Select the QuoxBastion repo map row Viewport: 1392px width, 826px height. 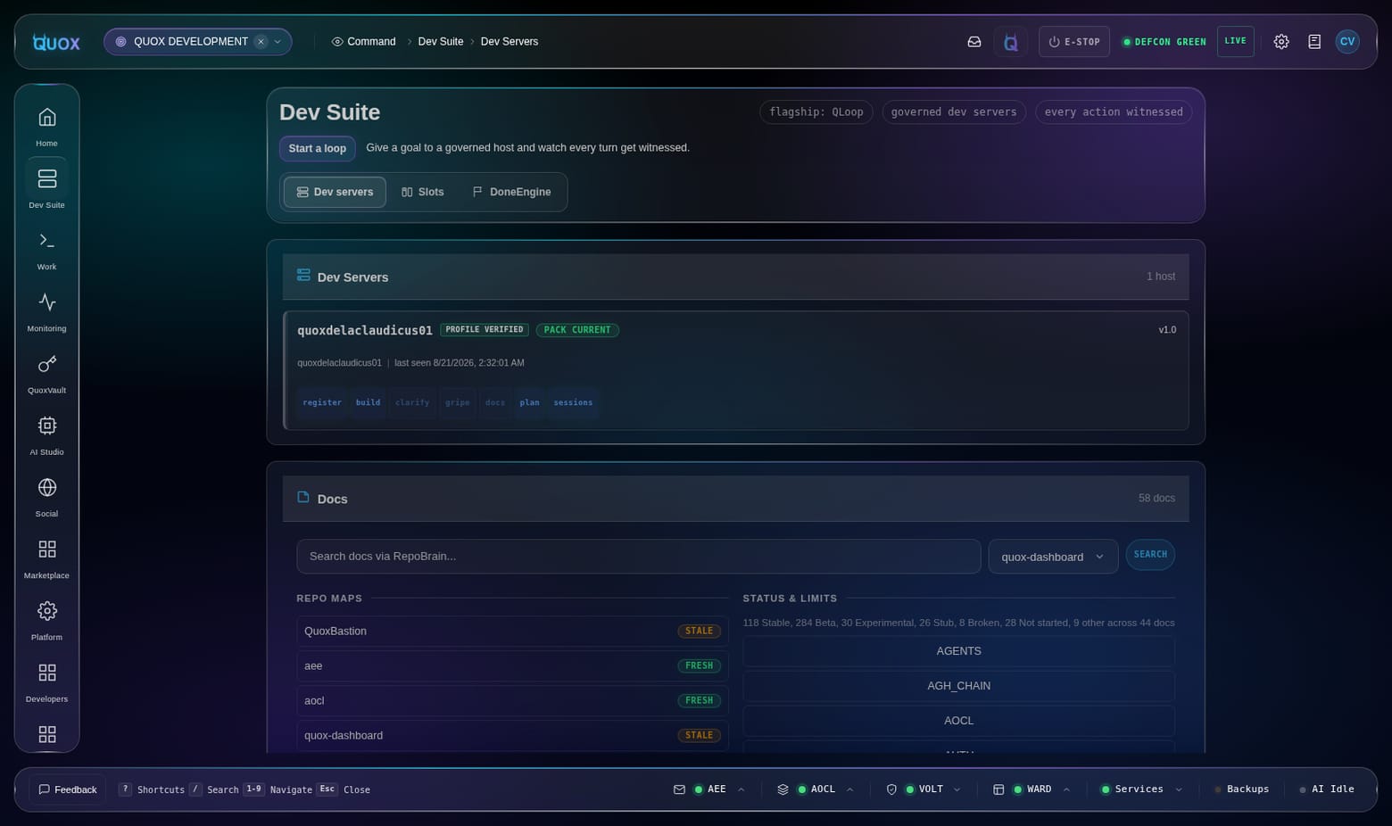click(512, 632)
